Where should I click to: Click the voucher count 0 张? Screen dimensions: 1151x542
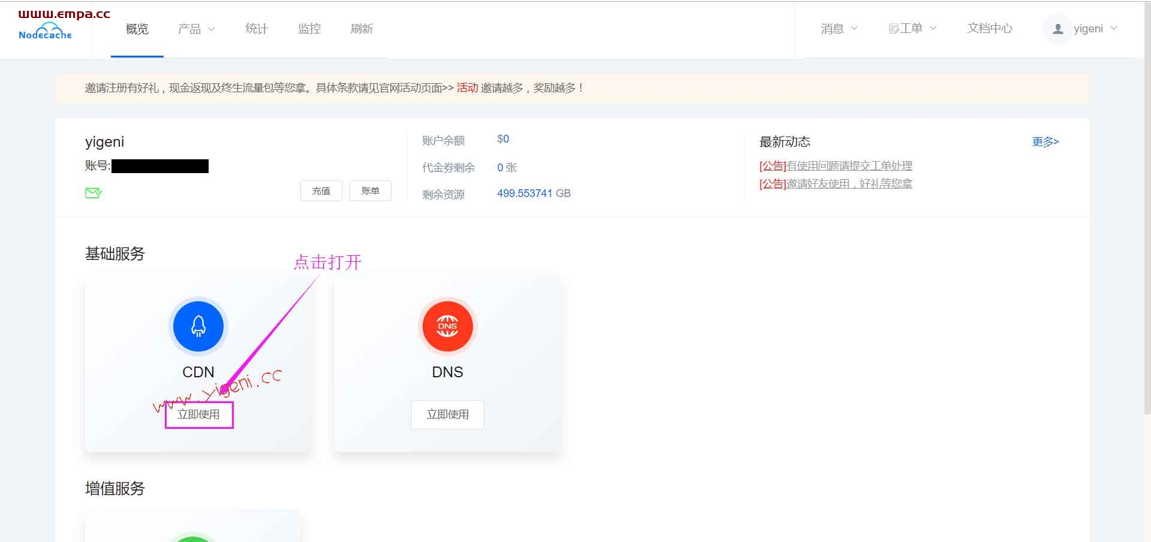click(x=507, y=168)
